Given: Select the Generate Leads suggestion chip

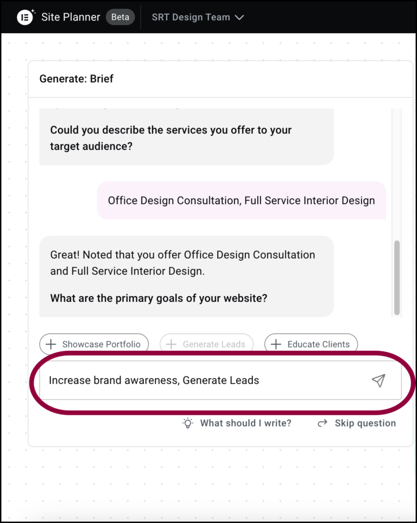Looking at the screenshot, I should [x=206, y=344].
